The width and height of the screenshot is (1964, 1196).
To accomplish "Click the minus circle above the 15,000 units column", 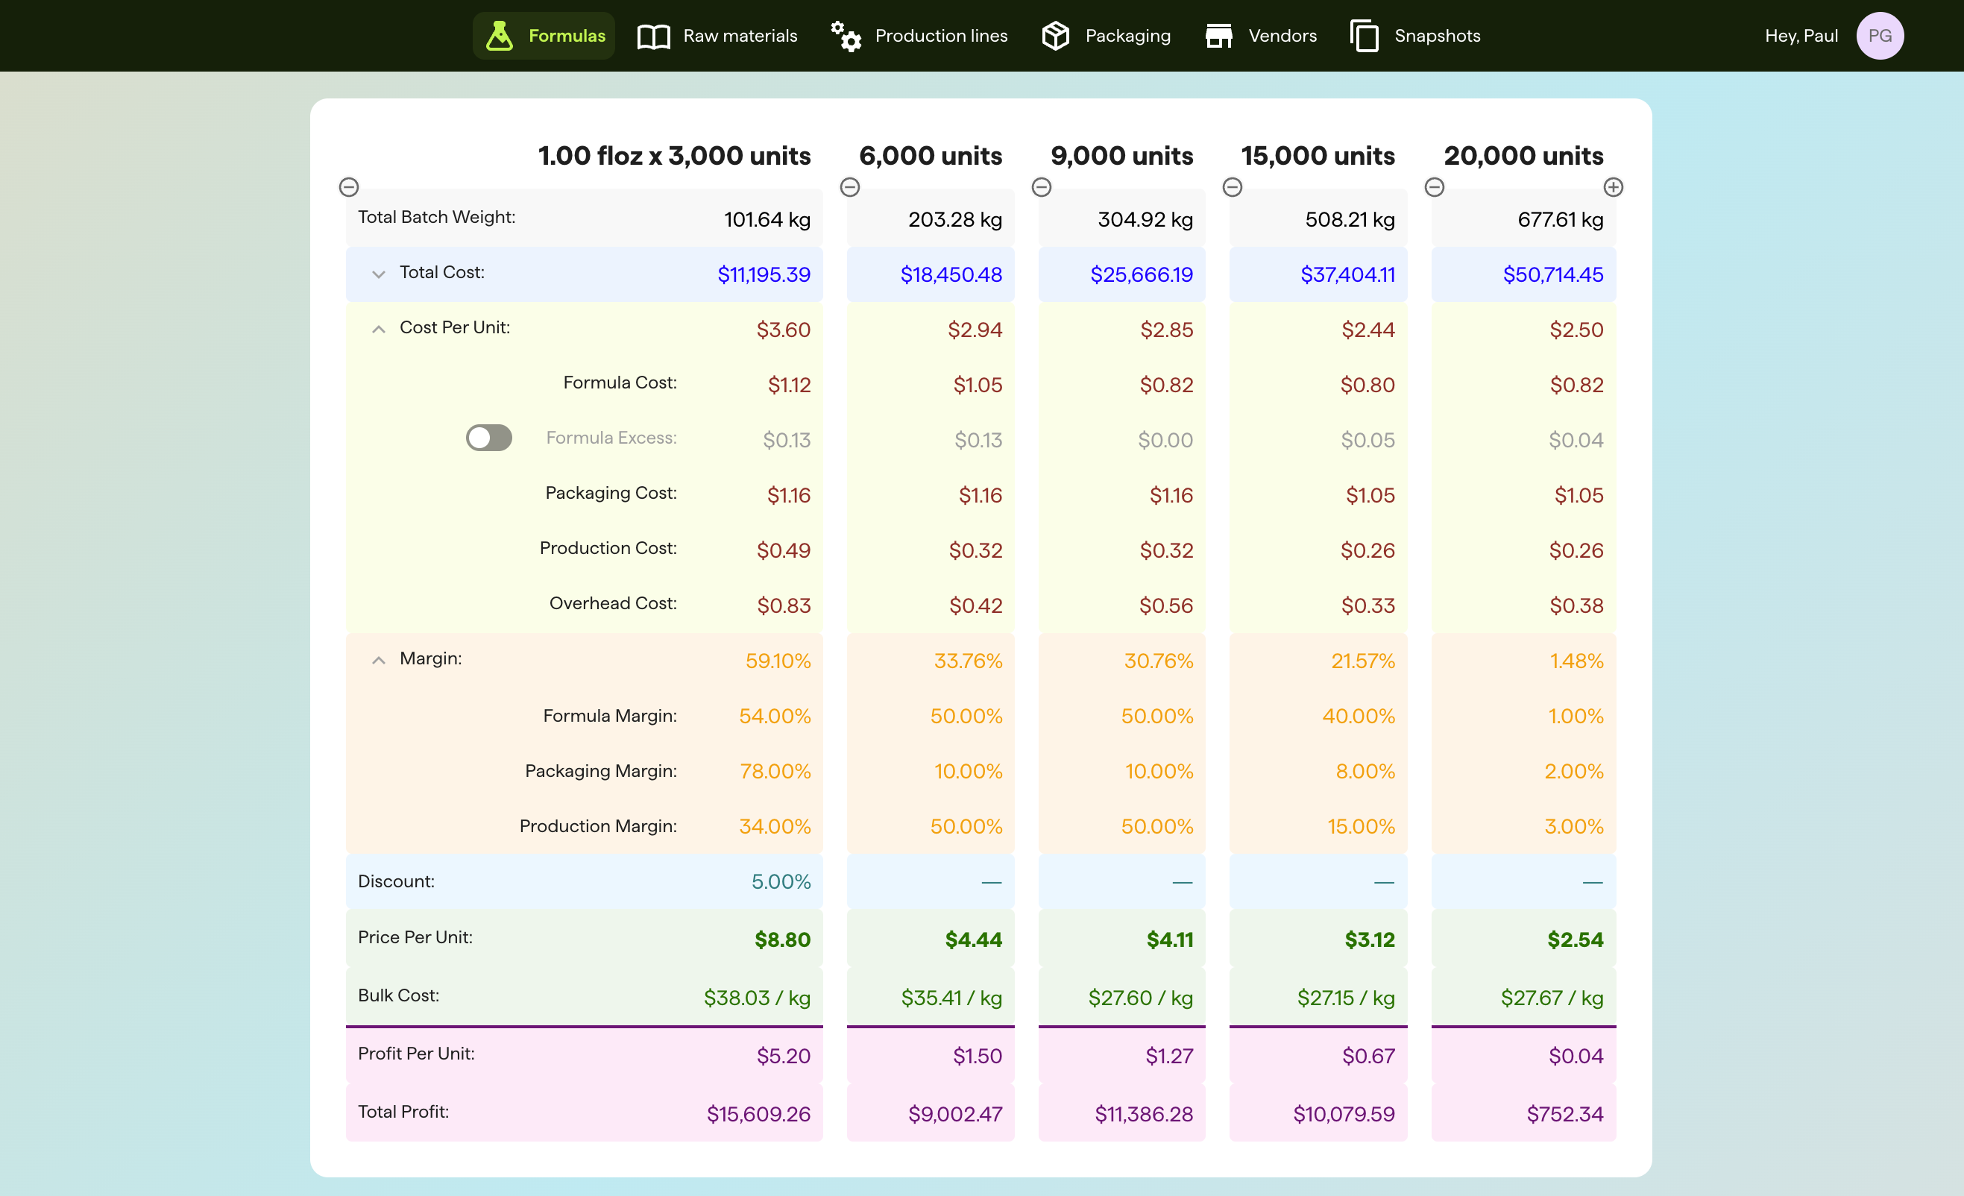I will pyautogui.click(x=1232, y=186).
